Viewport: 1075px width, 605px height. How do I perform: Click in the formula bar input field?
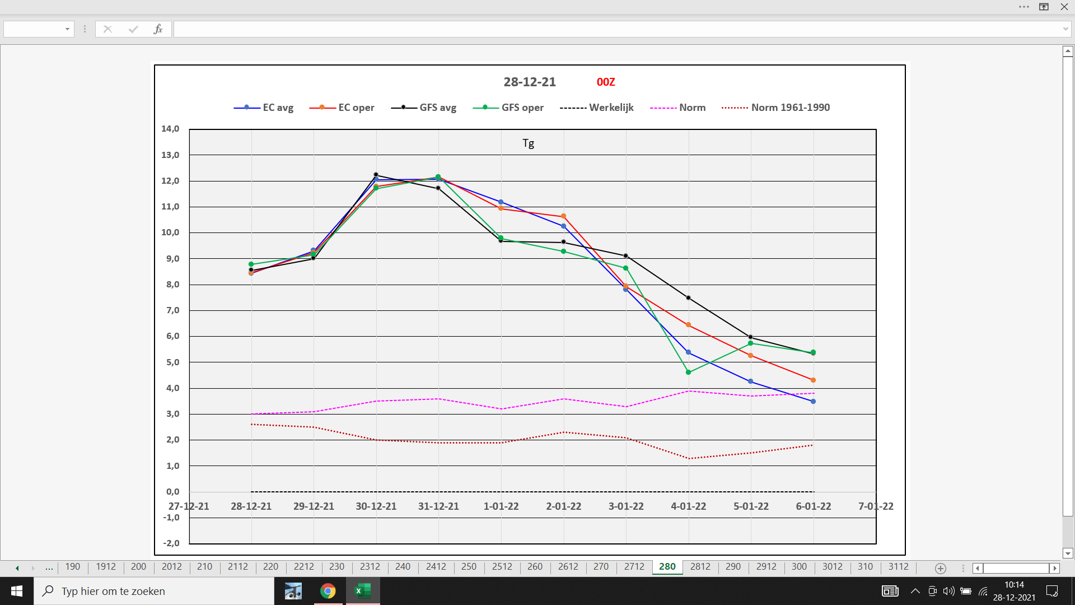[616, 29]
